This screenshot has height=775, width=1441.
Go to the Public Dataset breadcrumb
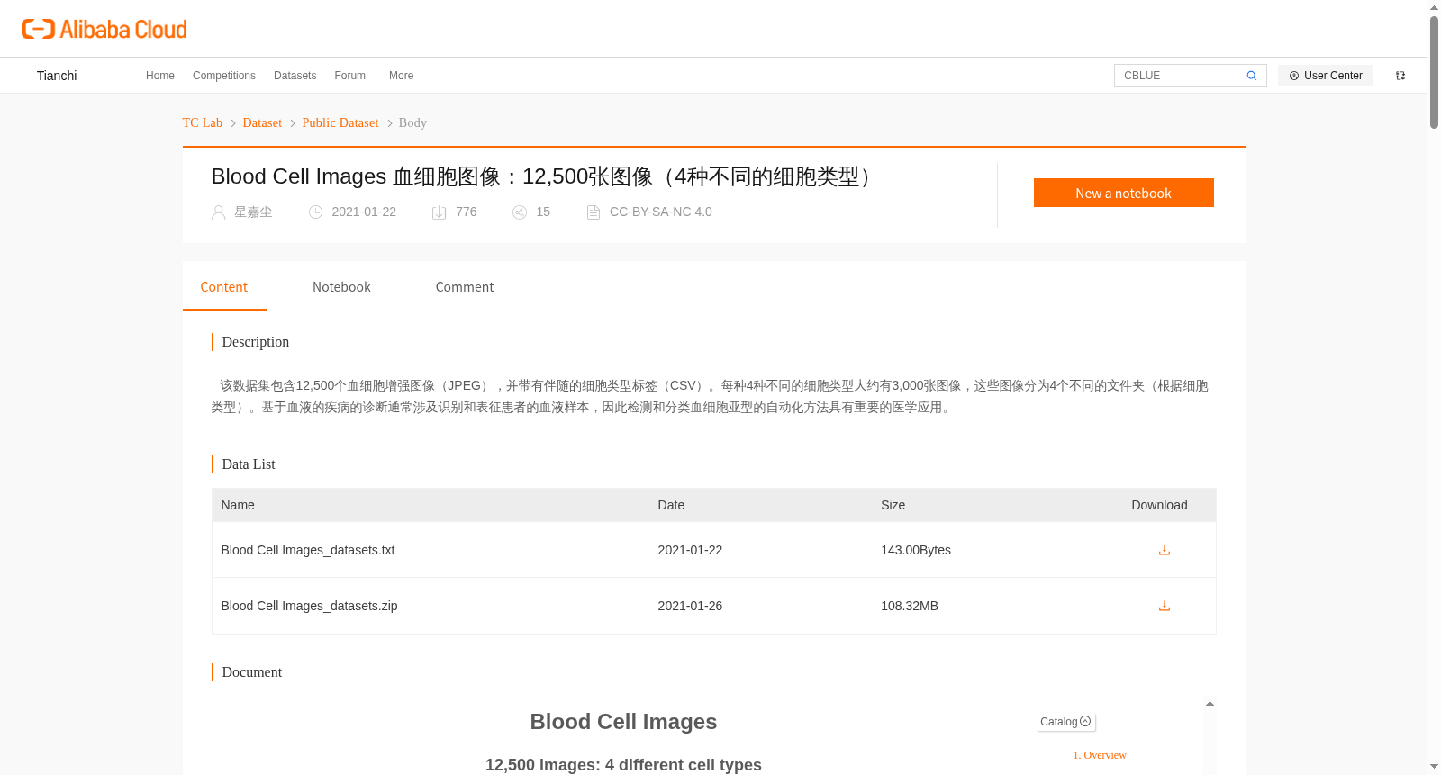click(340, 123)
